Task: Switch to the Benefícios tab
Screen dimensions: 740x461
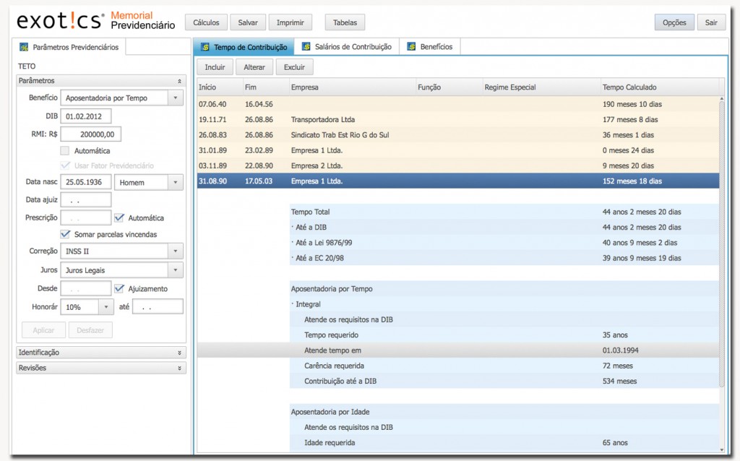Action: [x=430, y=47]
